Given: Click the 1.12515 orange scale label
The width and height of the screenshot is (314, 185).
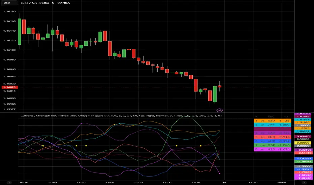Looking at the screenshot, I should point(303,128).
